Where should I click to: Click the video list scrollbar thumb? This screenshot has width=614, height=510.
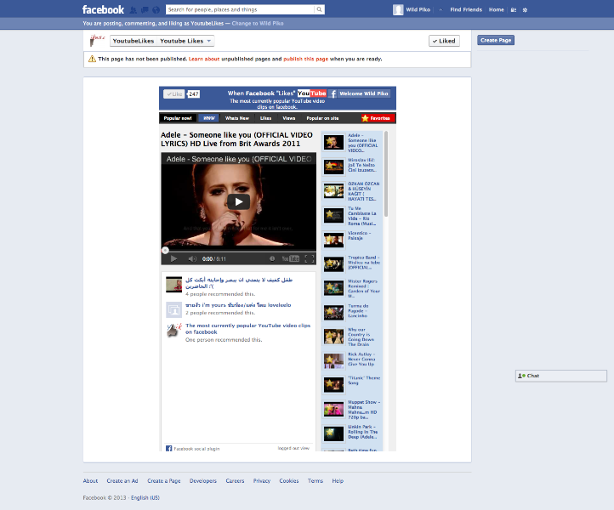click(386, 174)
